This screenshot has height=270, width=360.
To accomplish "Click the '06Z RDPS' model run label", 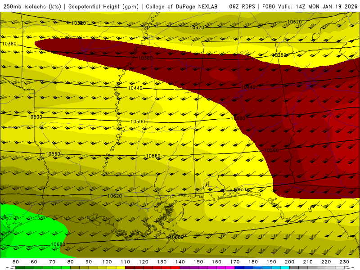I will [242, 7].
